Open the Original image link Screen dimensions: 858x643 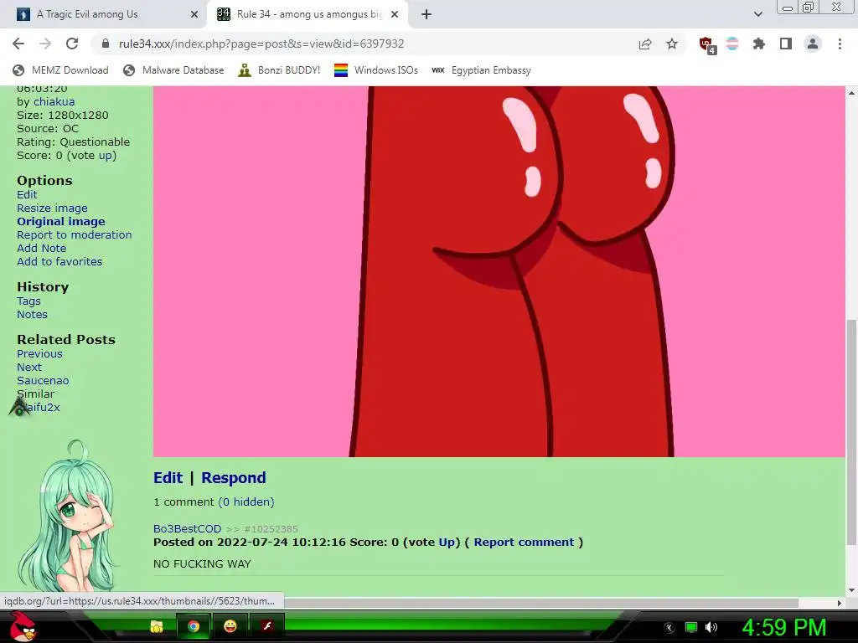click(60, 221)
